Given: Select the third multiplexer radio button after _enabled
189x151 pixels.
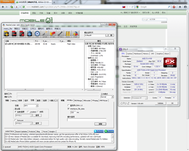Looking at the screenshot, I should pos(38,112).
